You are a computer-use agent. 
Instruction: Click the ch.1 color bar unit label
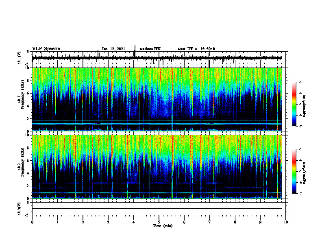305,106
